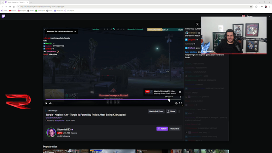Image resolution: width=272 pixels, height=153 pixels.
Task: Expand the user account dropdown arrow
Action: pos(269,16)
